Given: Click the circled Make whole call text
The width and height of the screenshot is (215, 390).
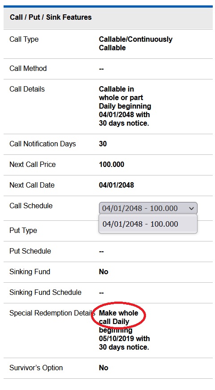Looking at the screenshot, I should coord(119,317).
